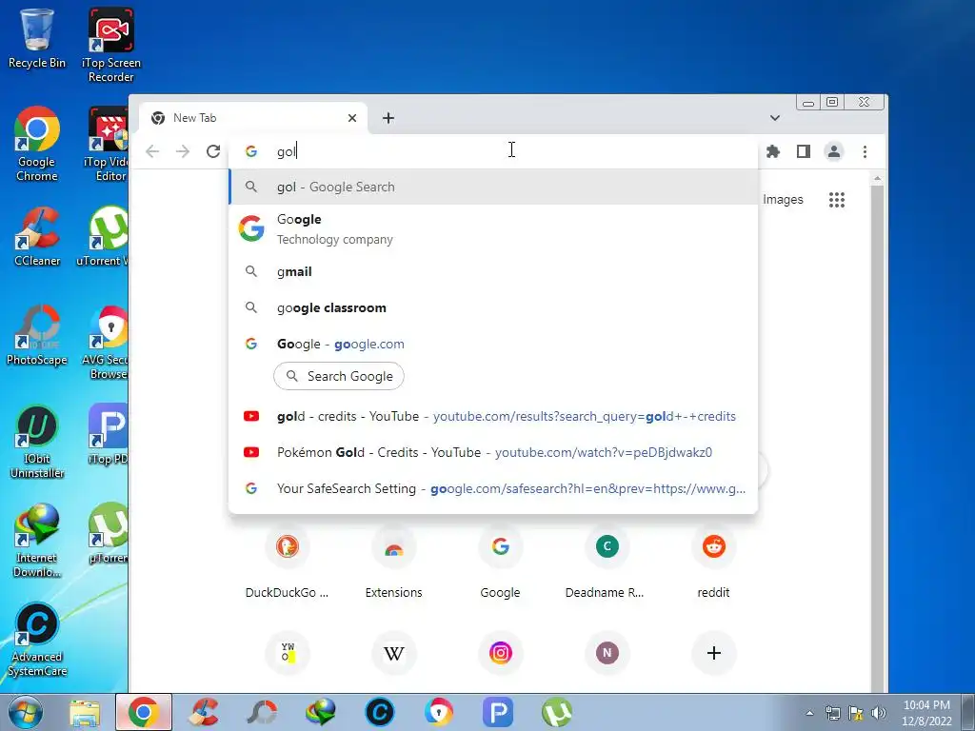The height and width of the screenshot is (731, 975).
Task: Click the Search Google chip button
Action: (339, 376)
